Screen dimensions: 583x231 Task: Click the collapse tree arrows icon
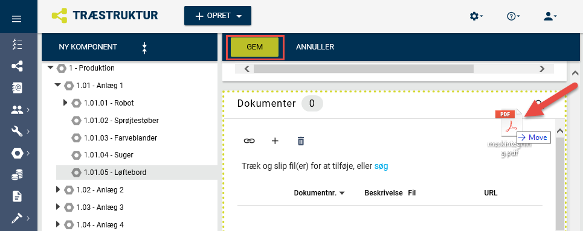tap(144, 48)
